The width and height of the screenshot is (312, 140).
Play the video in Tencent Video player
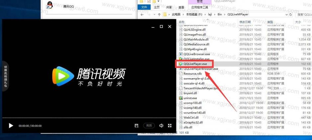11,126
